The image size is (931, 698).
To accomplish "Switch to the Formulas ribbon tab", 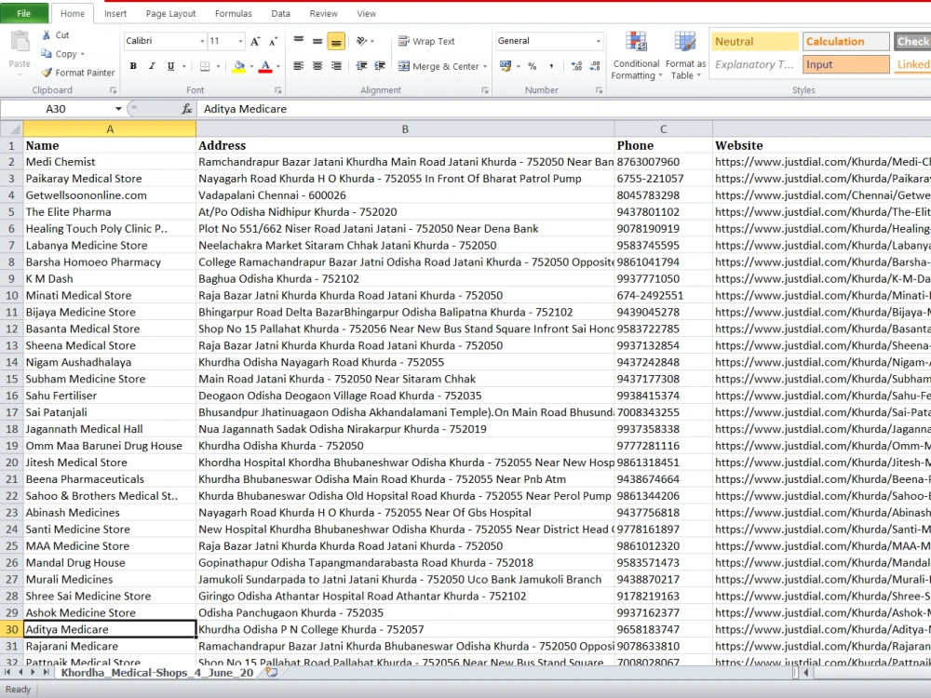I will 233,13.
